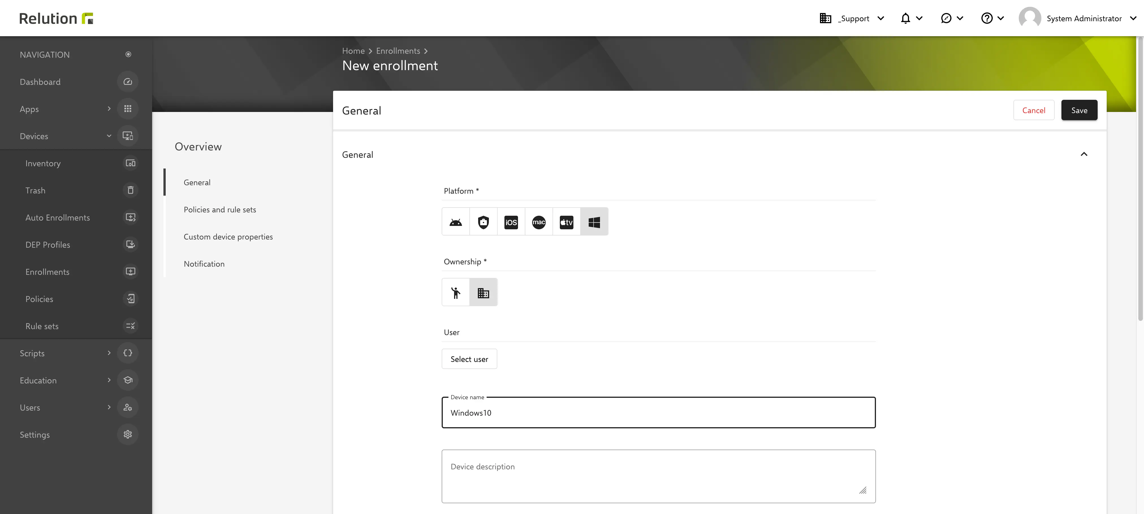Click the Select user button

(x=469, y=359)
